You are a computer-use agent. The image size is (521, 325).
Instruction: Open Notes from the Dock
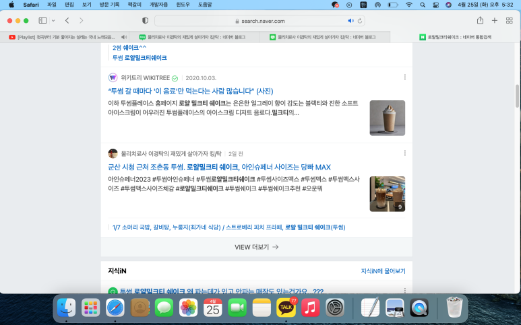tap(262, 308)
